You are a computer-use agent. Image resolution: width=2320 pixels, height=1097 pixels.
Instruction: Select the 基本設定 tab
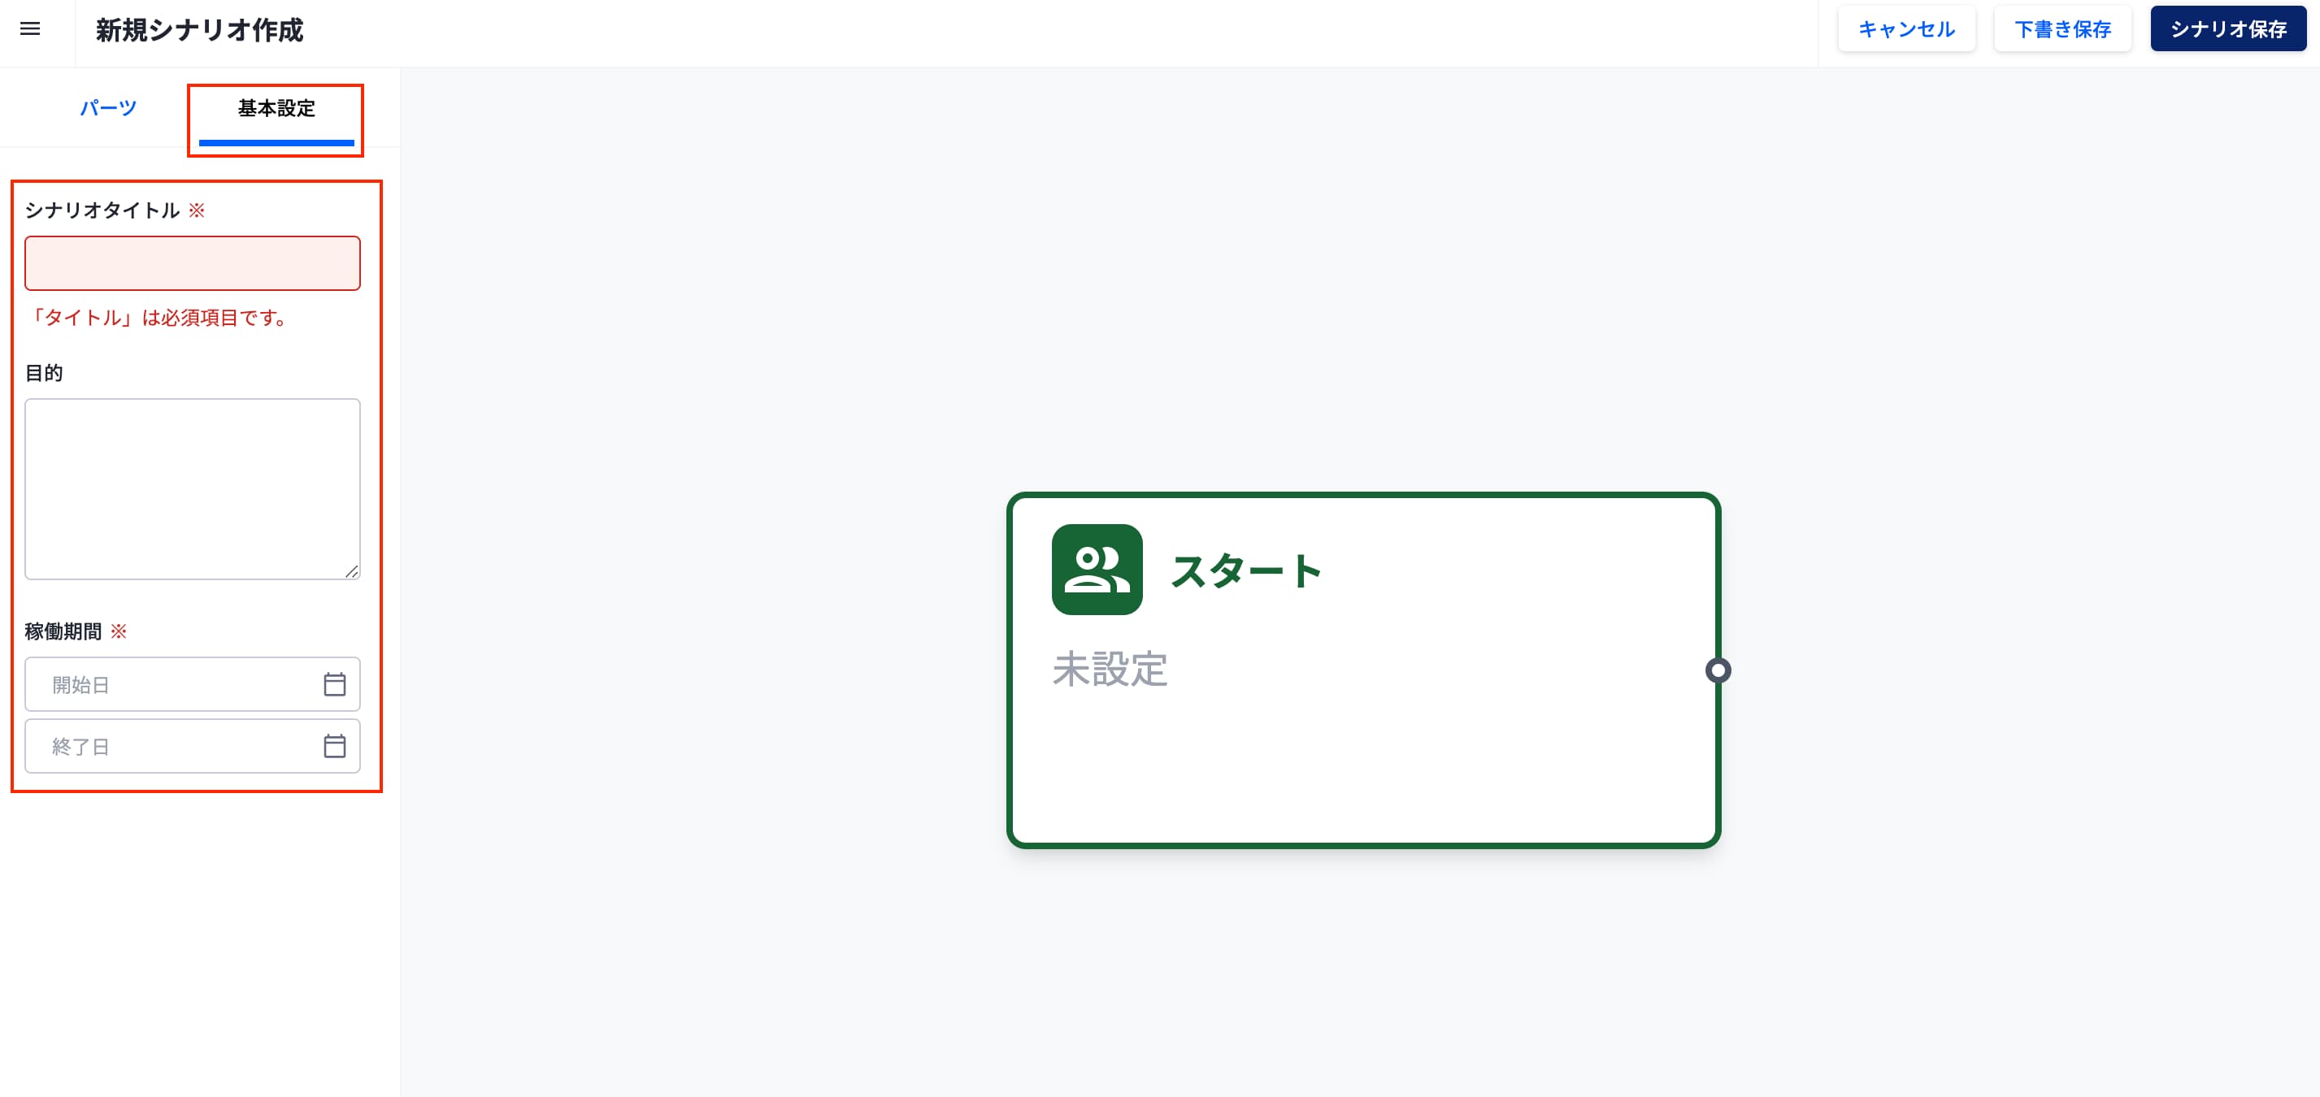[276, 108]
